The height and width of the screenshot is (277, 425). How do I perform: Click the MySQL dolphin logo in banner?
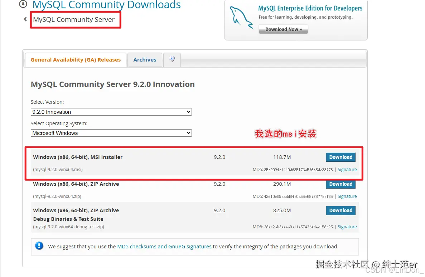(x=241, y=18)
